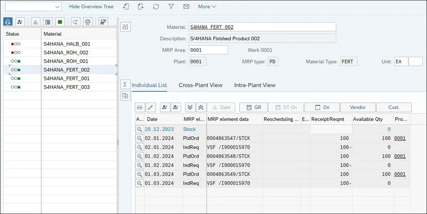427x214 pixels.
Task: Select S4HANA_FERT_001 in the material tree
Action: (67, 79)
